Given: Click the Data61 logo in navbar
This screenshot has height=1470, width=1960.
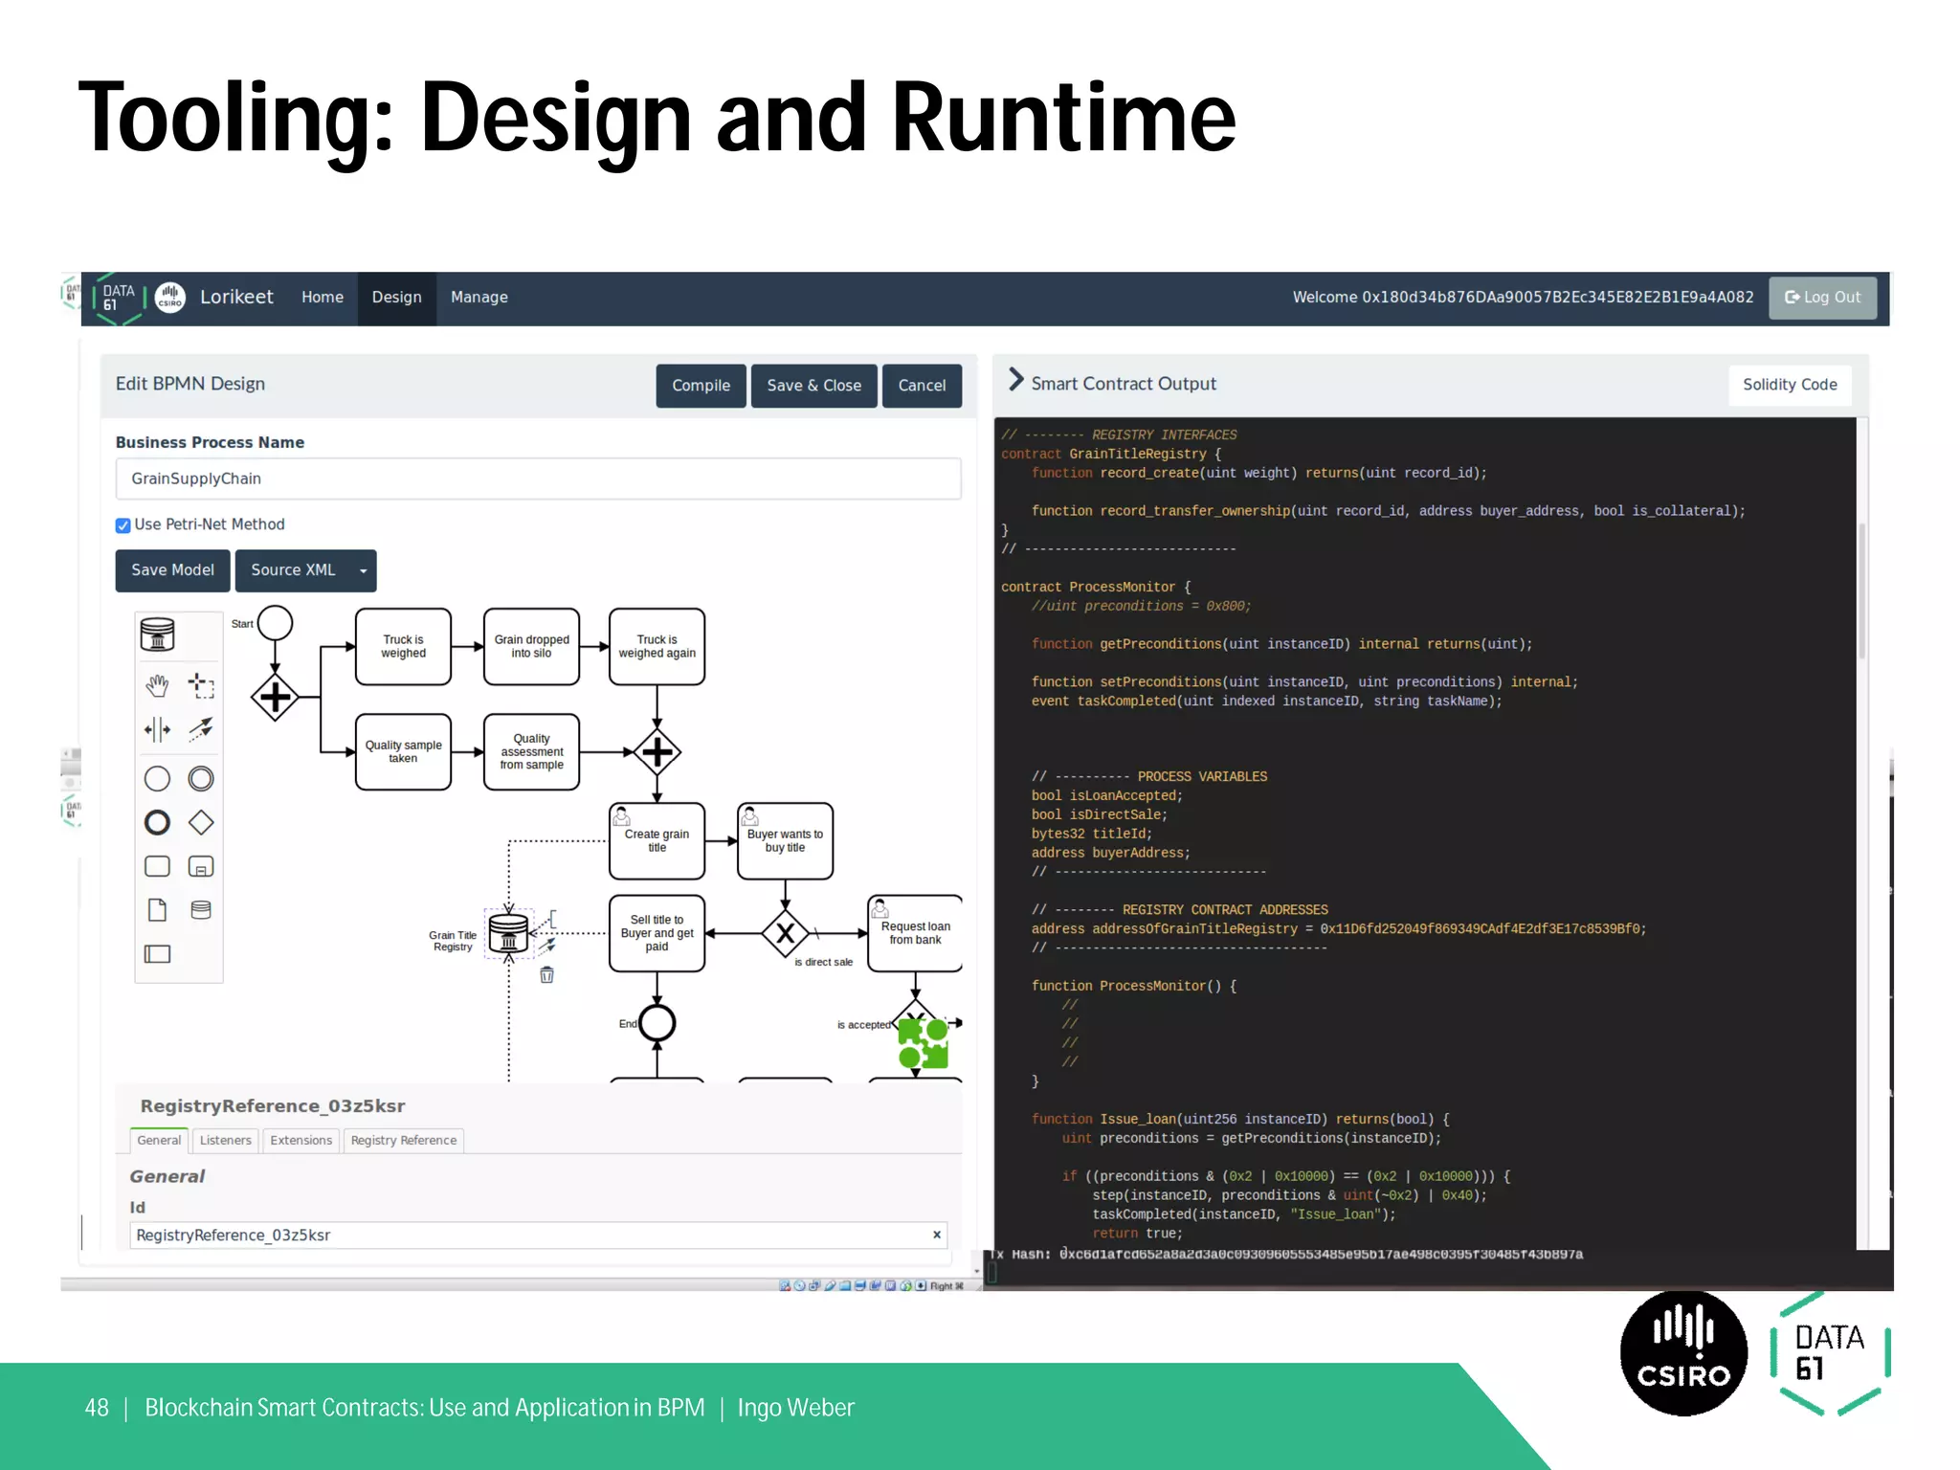Looking at the screenshot, I should (x=118, y=298).
